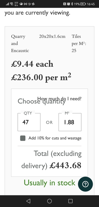Viewport: 99px width, 207px height.
Task: Tap the 20x20x1.6cm size text
Action: [52, 36]
